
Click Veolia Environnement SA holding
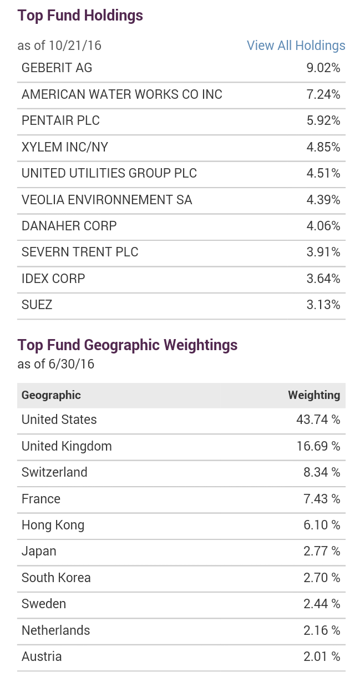(106, 200)
